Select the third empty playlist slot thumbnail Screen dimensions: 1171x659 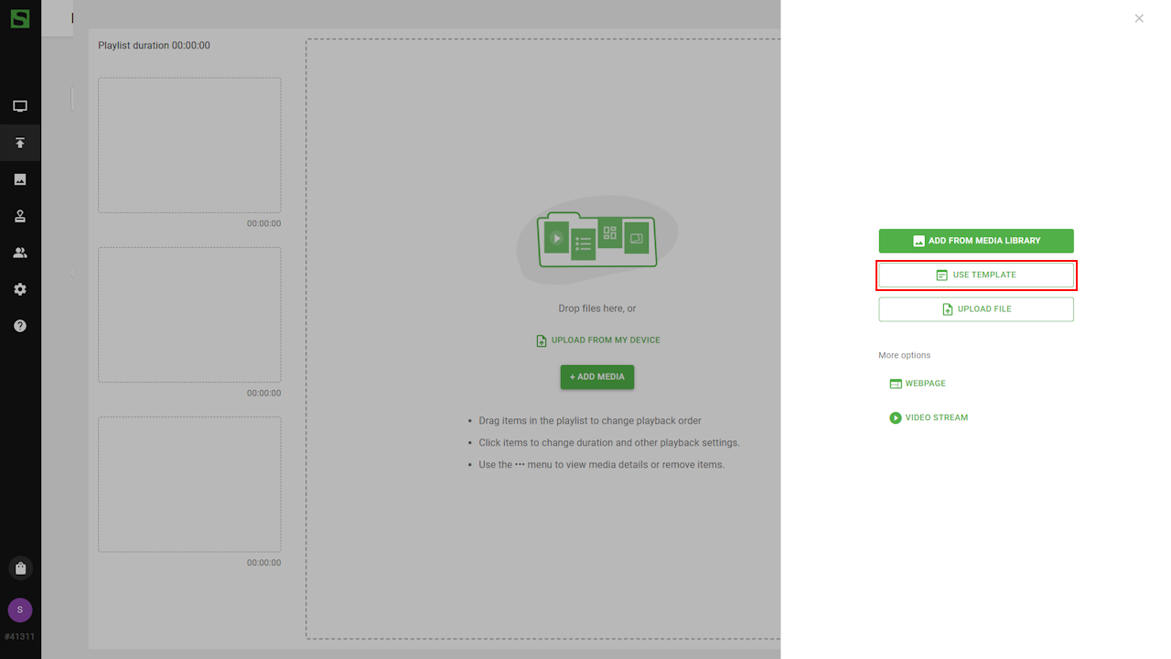coord(189,484)
